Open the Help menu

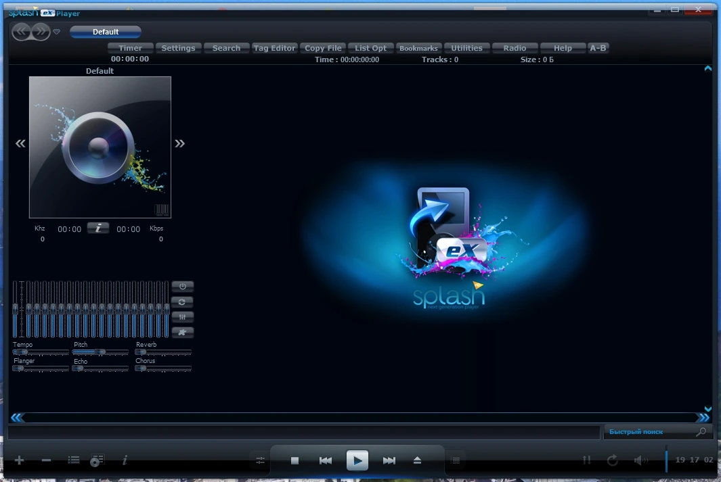click(x=563, y=48)
